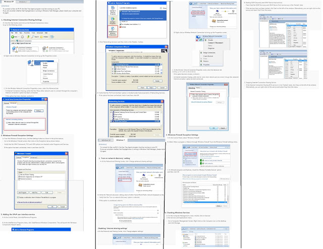Screen dimensions: 323x249
Task: Select the Local Area Connection 2 network icon
Action: 45,49
